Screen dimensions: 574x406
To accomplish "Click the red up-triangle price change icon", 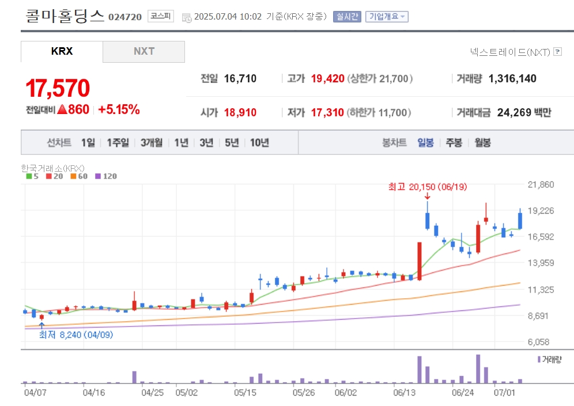I will 62,109.
